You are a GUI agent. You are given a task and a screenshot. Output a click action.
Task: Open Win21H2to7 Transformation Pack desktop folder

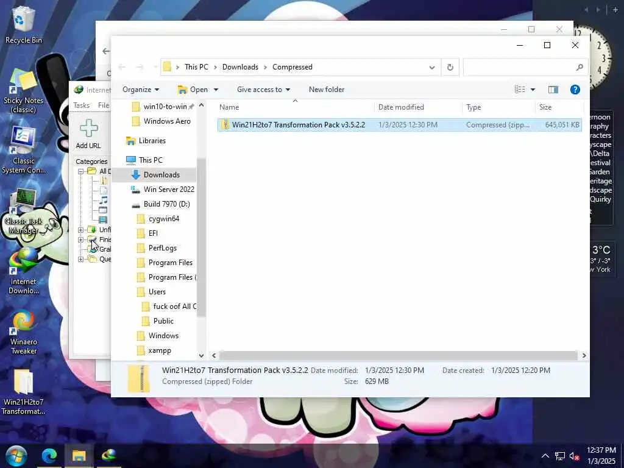coord(23,392)
